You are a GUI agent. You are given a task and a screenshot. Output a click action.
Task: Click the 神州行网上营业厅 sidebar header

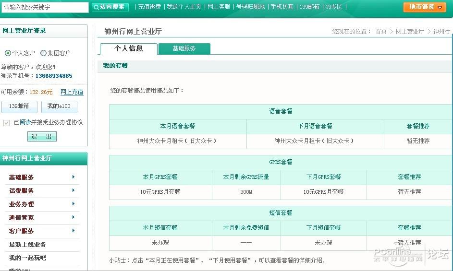(x=27, y=158)
